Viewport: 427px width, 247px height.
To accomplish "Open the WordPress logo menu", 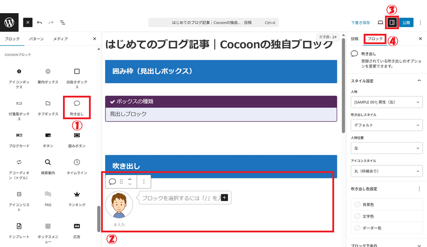I will pos(9,22).
